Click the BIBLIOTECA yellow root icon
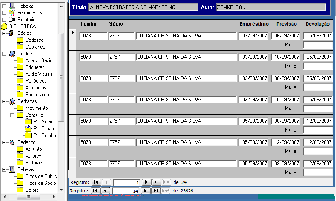Image resolution: width=336 pixels, height=201 pixels. (4, 26)
